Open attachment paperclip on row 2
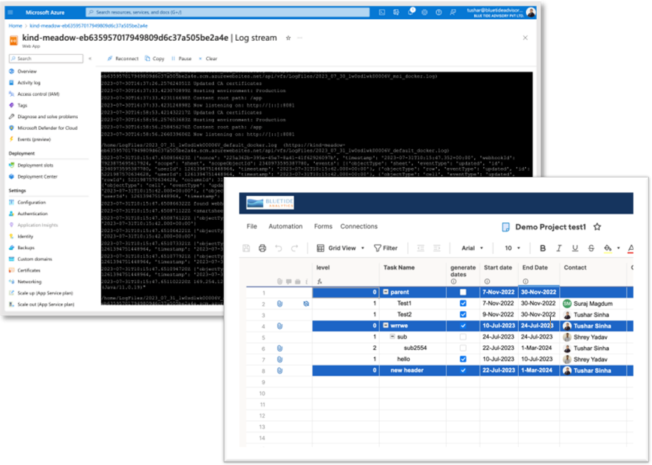 pos(279,304)
